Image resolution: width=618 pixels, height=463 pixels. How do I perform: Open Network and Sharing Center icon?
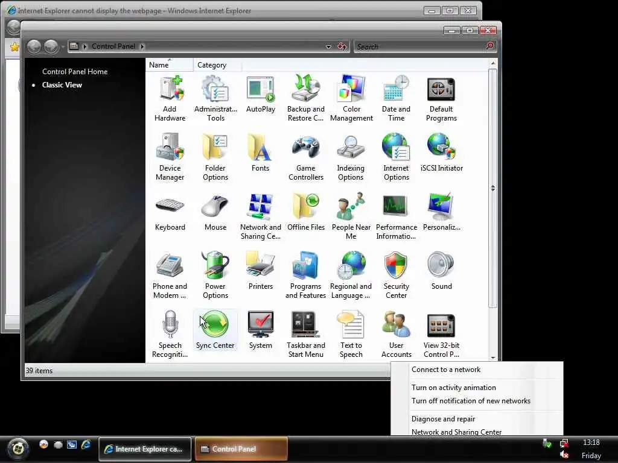(261, 216)
